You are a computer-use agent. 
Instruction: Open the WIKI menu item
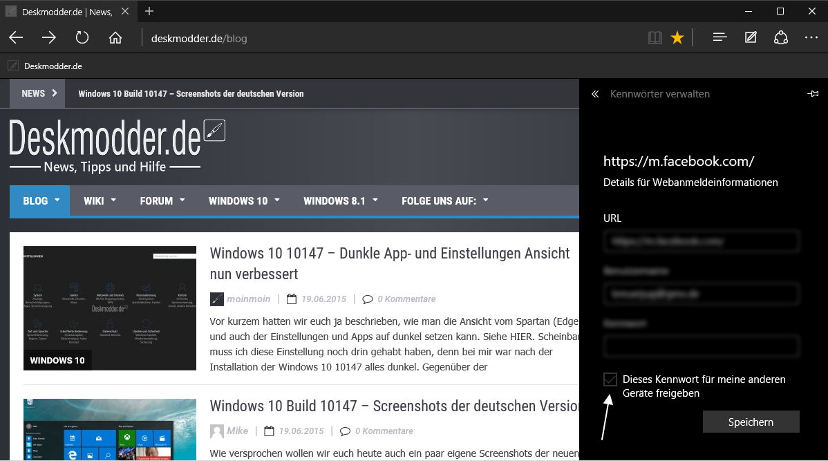100,201
